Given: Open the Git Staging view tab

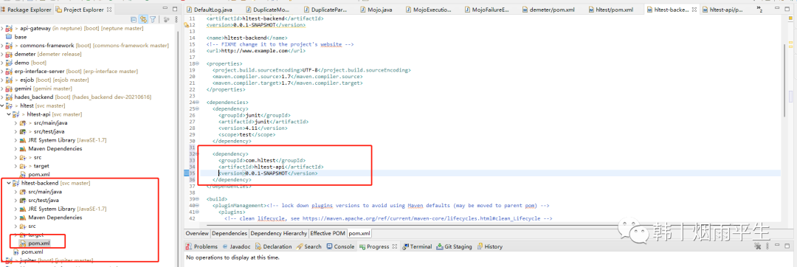Looking at the screenshot, I should [453, 246].
